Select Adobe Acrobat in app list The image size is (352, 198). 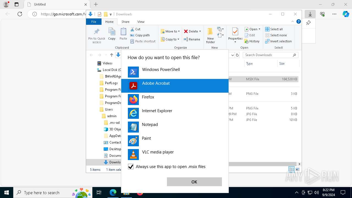[x=175, y=86]
